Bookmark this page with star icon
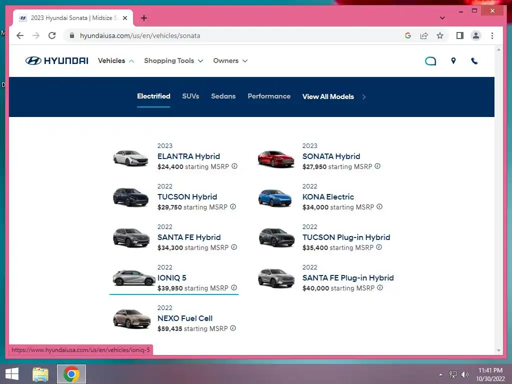Image resolution: width=512 pixels, height=384 pixels. click(x=440, y=35)
